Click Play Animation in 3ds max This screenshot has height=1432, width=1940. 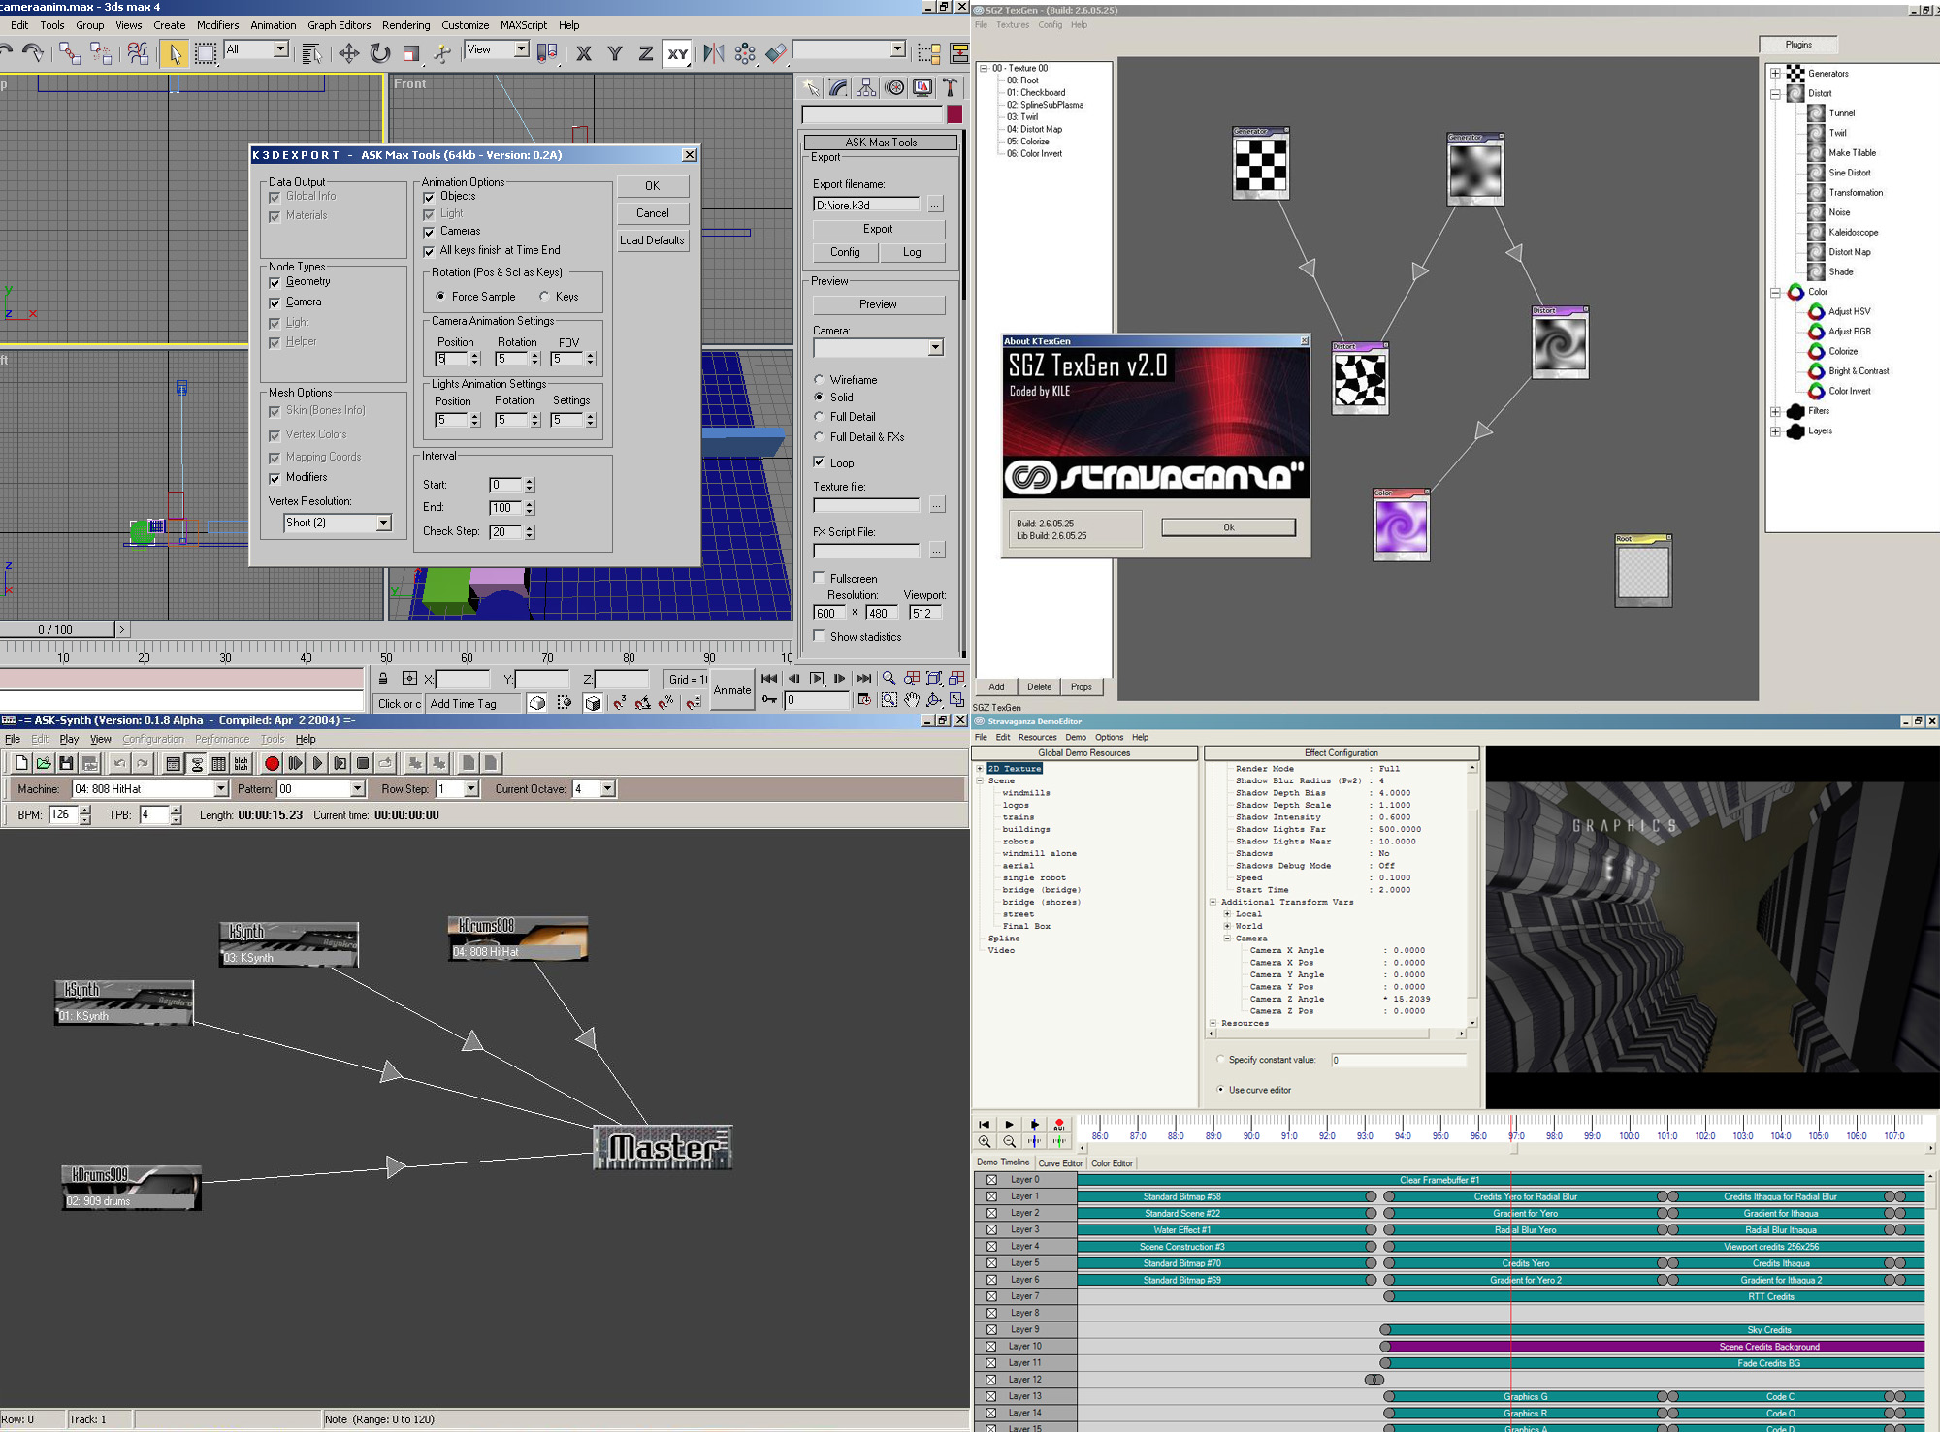[817, 679]
